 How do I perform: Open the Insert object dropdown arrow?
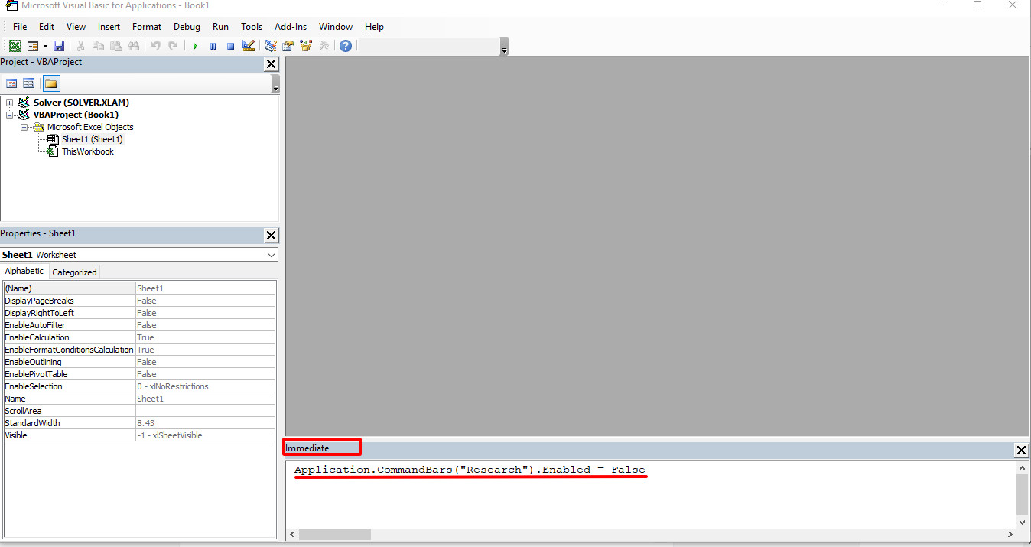45,46
